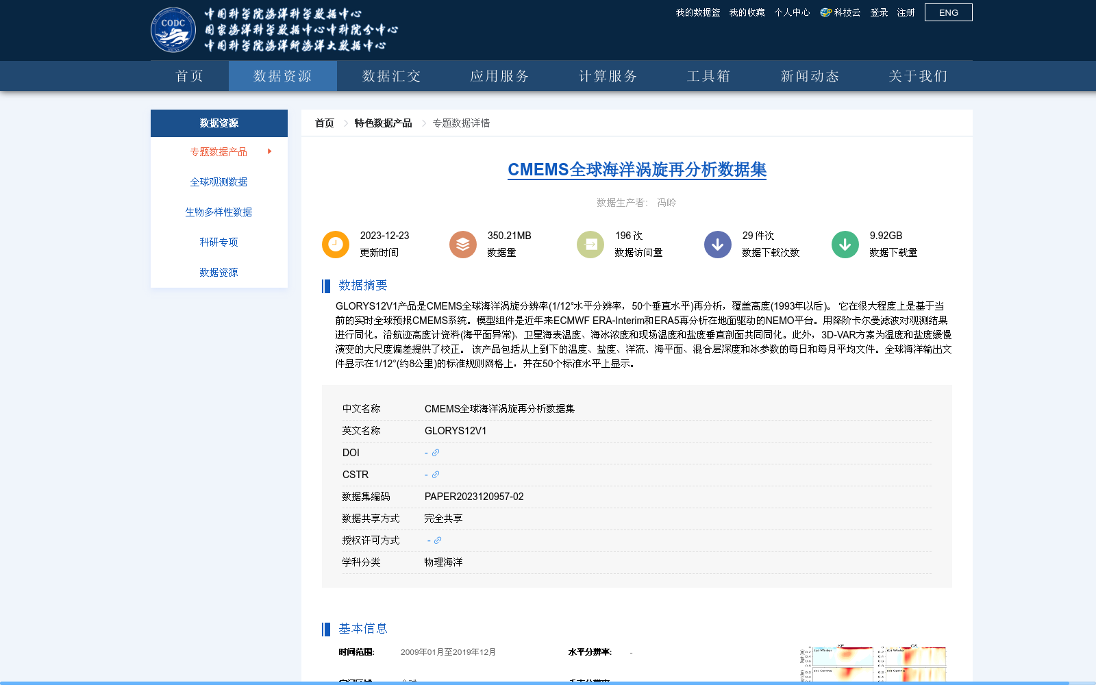The height and width of the screenshot is (685, 1096).
Task: Open the 工具箱 navigation tab
Action: [x=709, y=76]
